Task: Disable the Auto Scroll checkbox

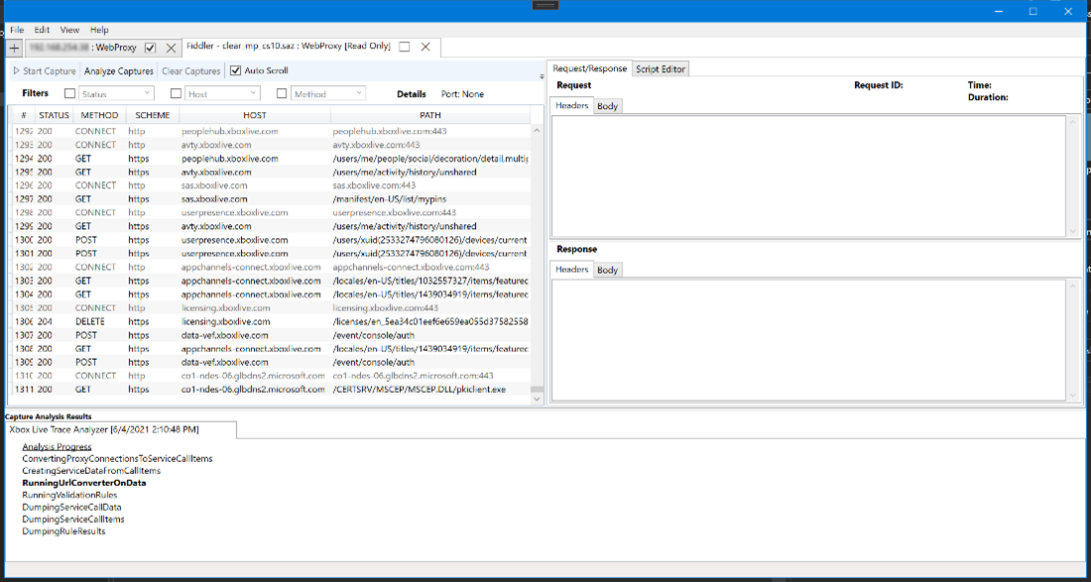Action: (x=235, y=70)
